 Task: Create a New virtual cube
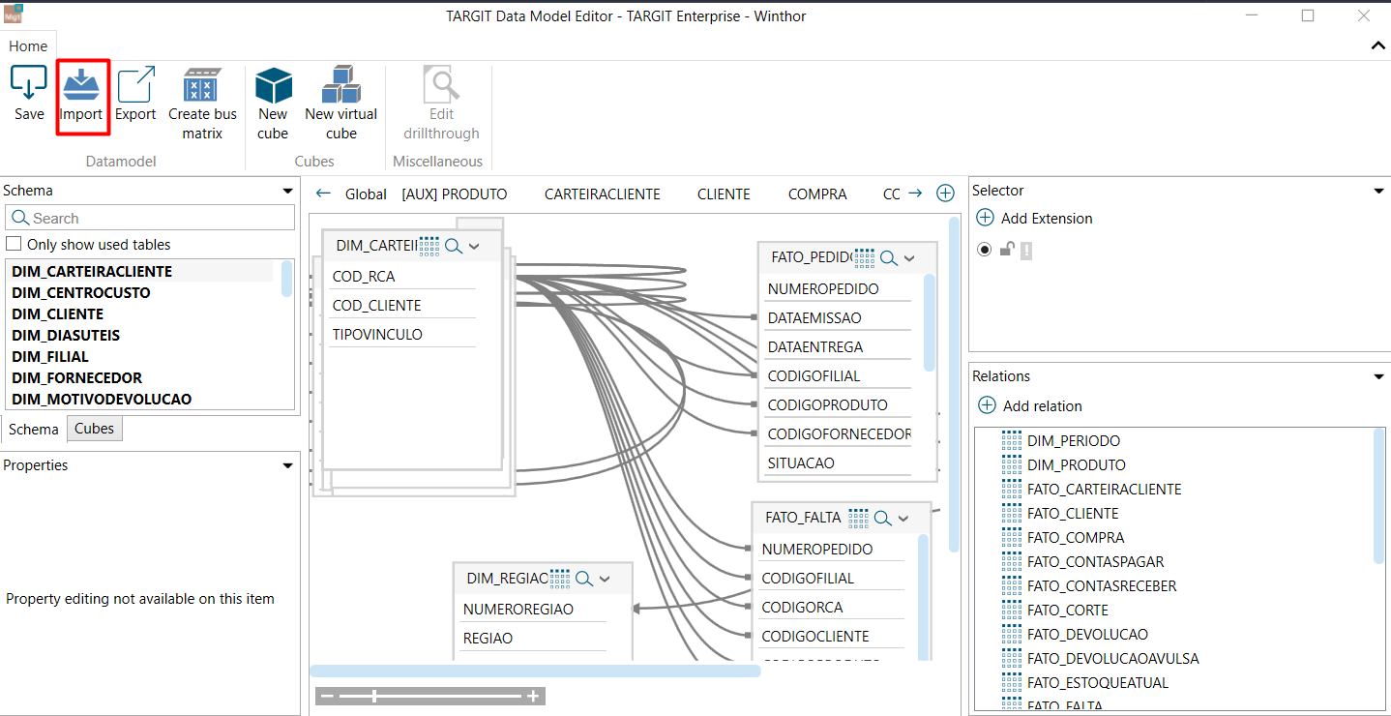pyautogui.click(x=340, y=104)
